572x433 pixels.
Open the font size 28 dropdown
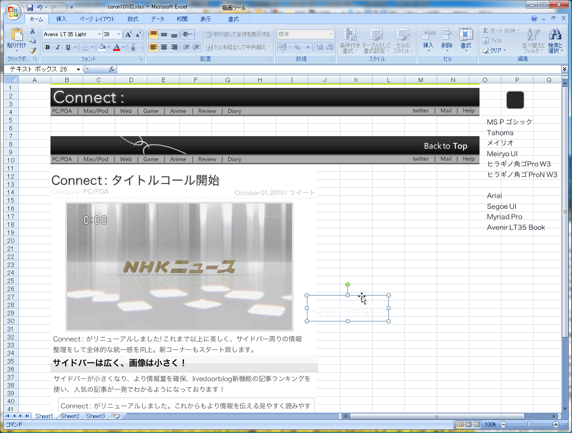(x=118, y=34)
